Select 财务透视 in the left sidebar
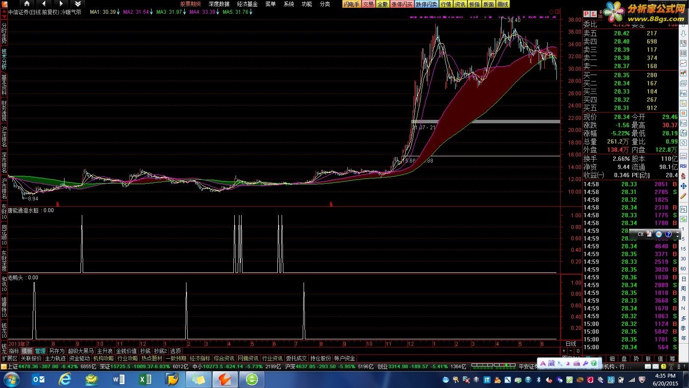Viewport: 689px width, 388px height. [4, 110]
